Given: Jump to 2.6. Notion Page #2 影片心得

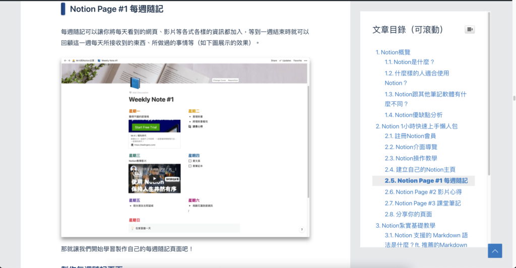Looking at the screenshot, I should pos(423,192).
